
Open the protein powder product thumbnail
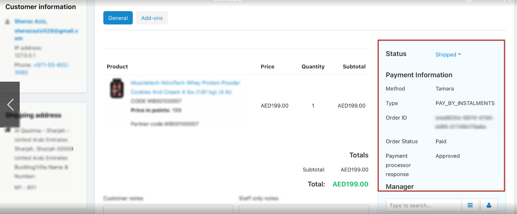(117, 89)
